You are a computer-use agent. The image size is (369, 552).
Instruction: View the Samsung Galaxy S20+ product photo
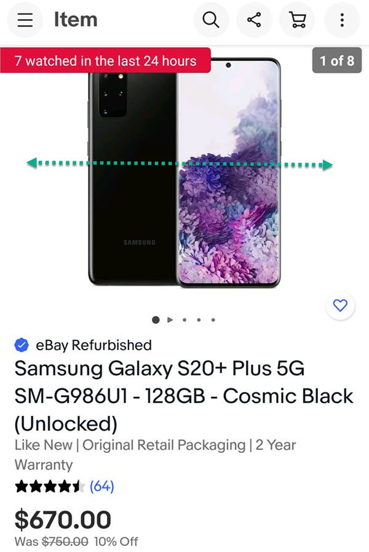point(184,172)
